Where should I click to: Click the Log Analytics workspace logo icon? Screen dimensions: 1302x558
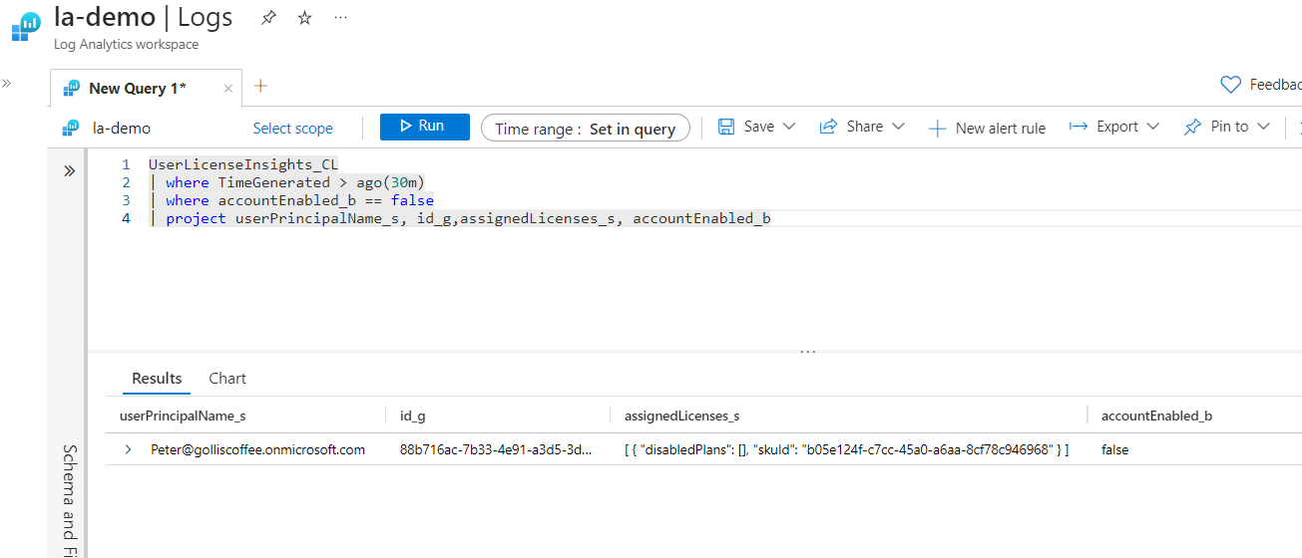(25, 27)
